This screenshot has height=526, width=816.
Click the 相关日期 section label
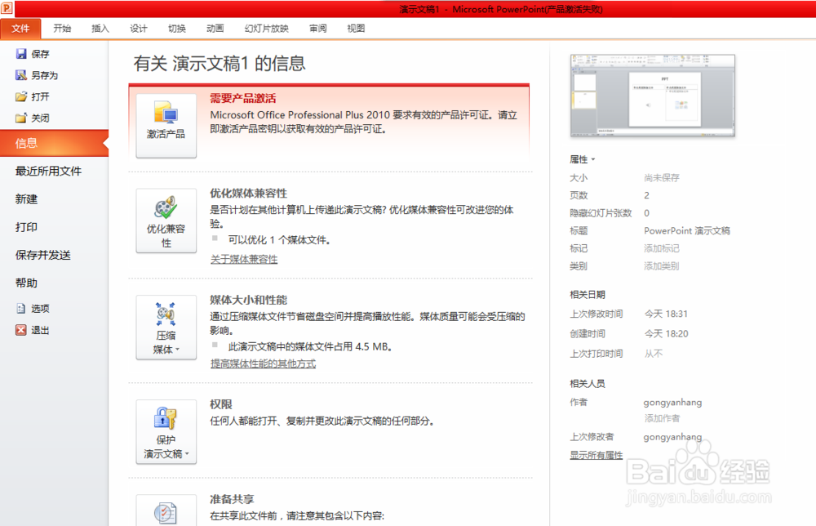(588, 294)
